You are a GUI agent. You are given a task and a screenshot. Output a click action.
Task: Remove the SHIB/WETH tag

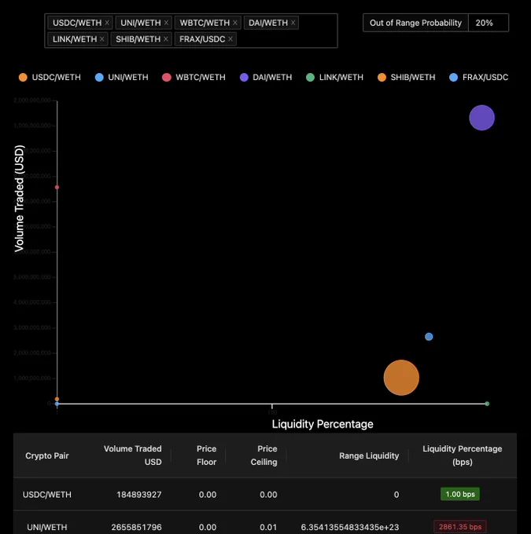(x=165, y=39)
